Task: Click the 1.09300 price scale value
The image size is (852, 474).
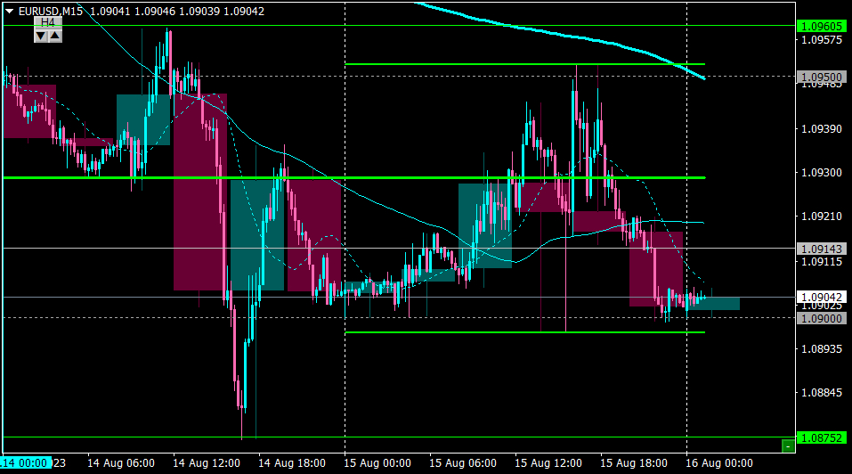Action: click(x=822, y=173)
